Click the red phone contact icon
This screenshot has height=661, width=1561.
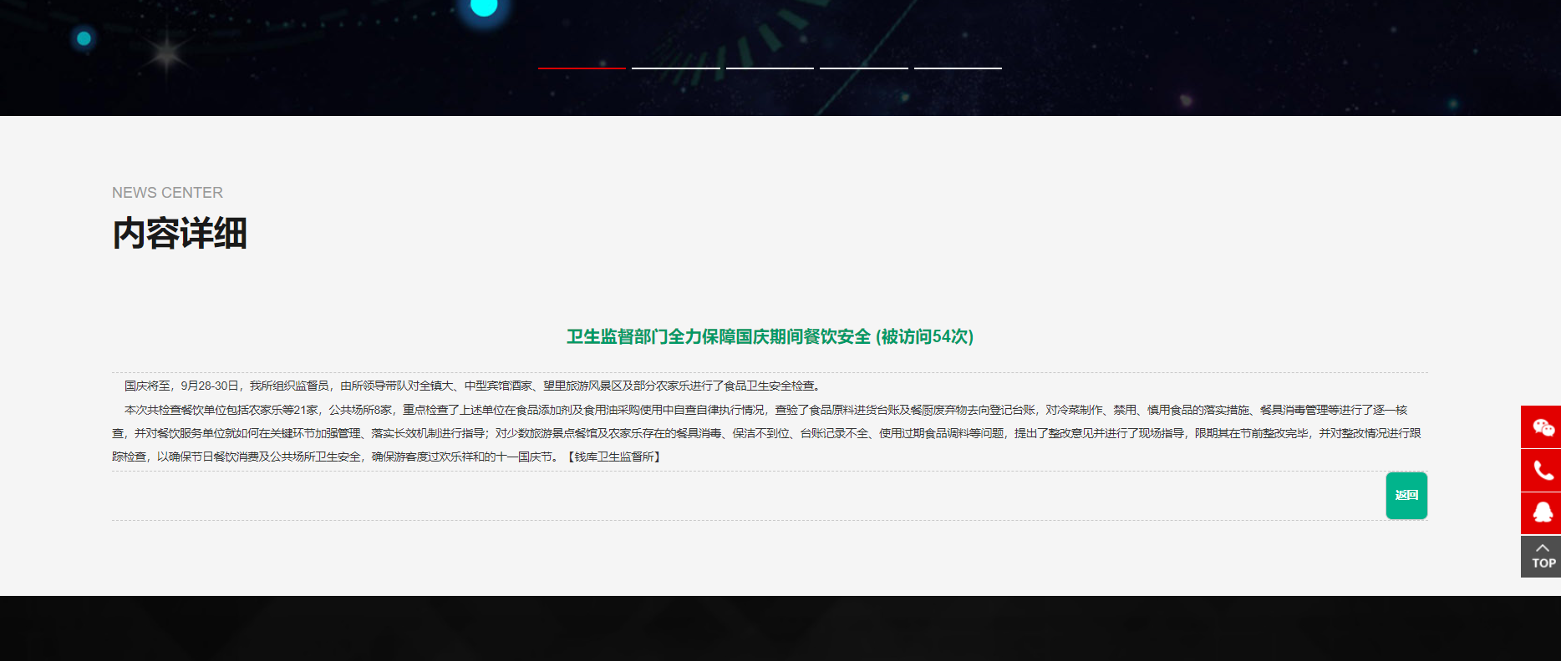(x=1541, y=471)
